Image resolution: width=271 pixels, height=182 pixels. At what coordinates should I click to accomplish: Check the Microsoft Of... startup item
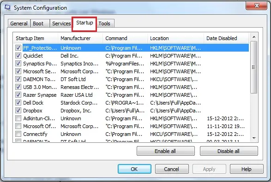click(x=18, y=126)
